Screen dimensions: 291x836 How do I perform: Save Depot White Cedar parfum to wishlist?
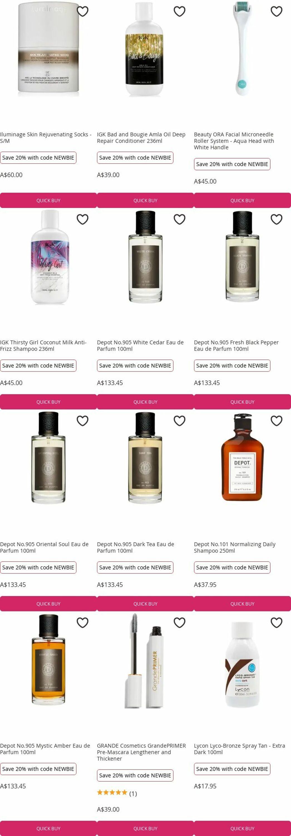(179, 219)
